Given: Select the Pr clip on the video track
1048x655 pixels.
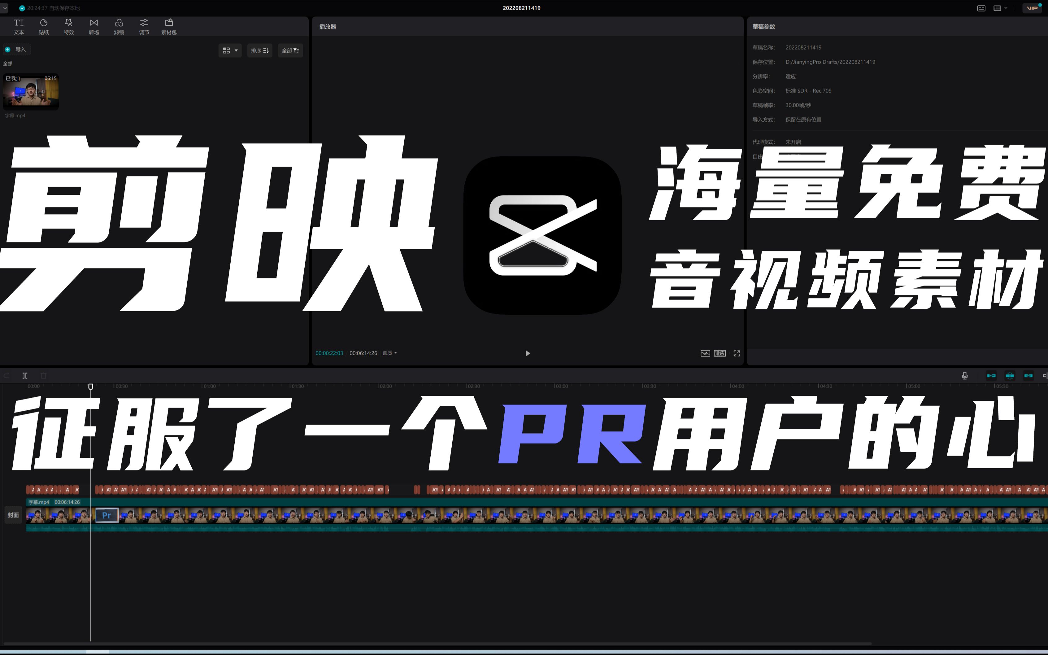Looking at the screenshot, I should pos(107,516).
